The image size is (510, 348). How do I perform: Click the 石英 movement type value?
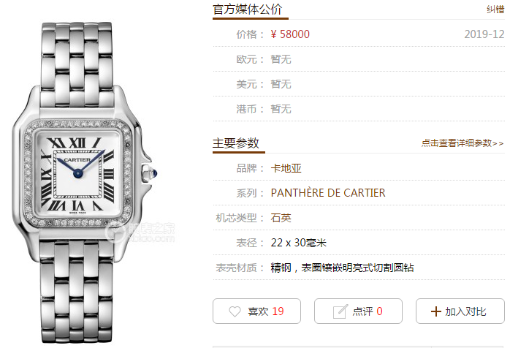tap(281, 218)
